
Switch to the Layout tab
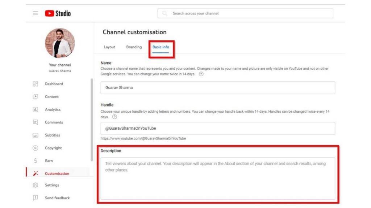[x=109, y=47]
